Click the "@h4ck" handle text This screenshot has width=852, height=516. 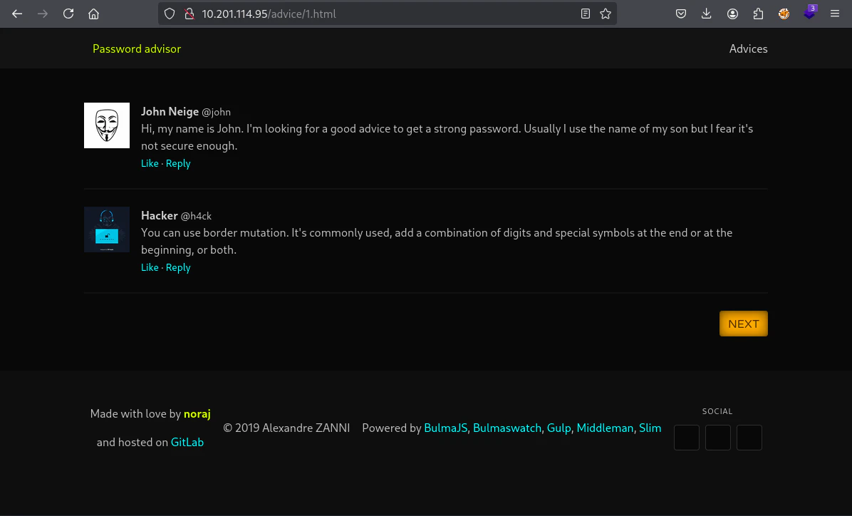click(196, 217)
